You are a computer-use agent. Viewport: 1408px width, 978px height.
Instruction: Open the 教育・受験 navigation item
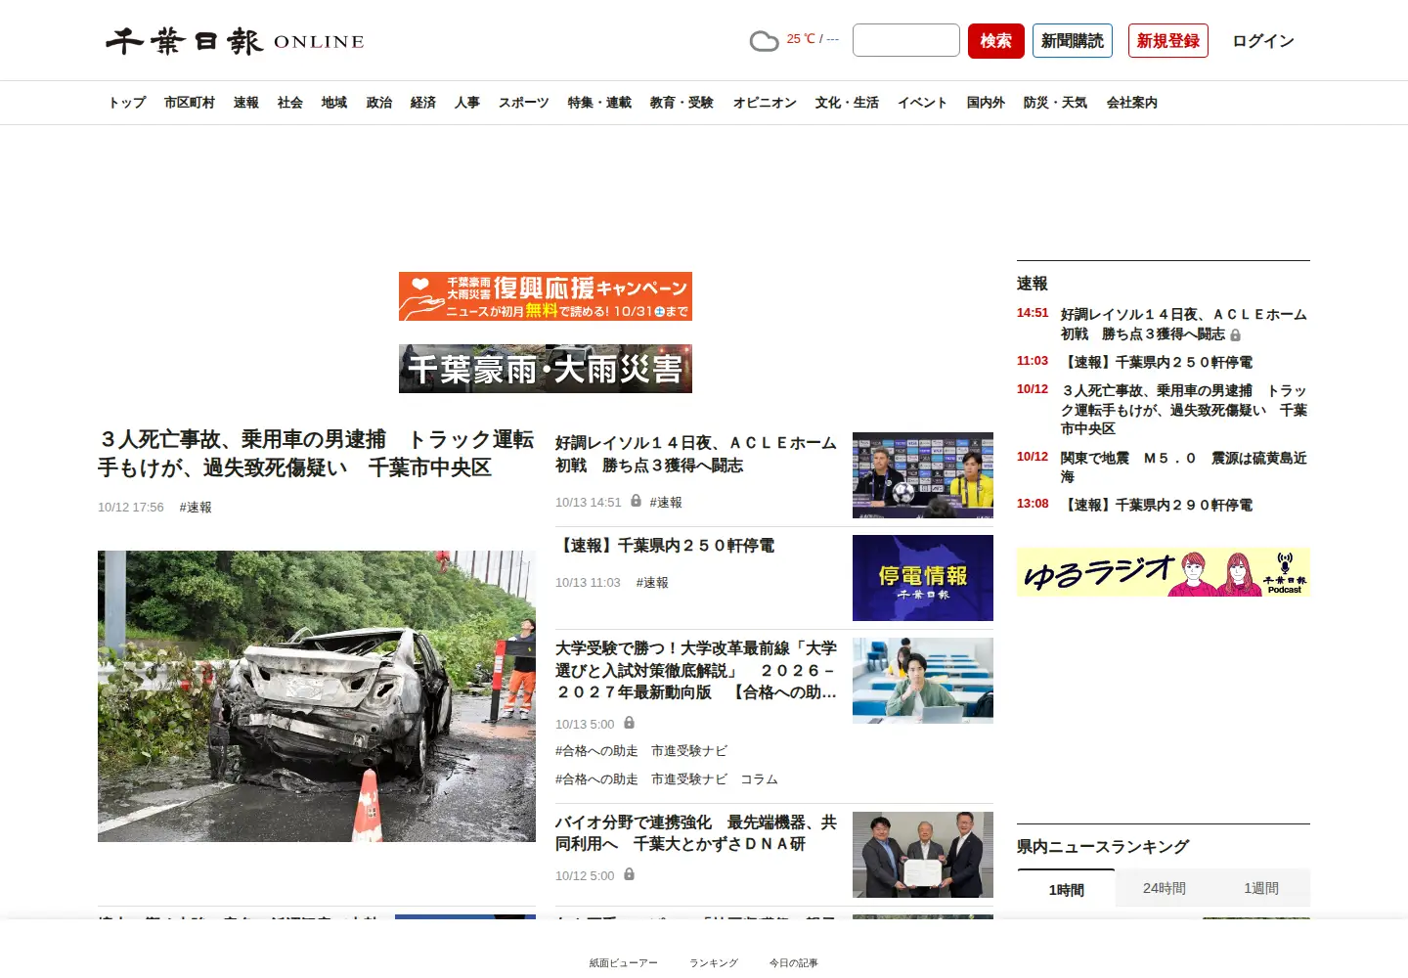point(682,103)
